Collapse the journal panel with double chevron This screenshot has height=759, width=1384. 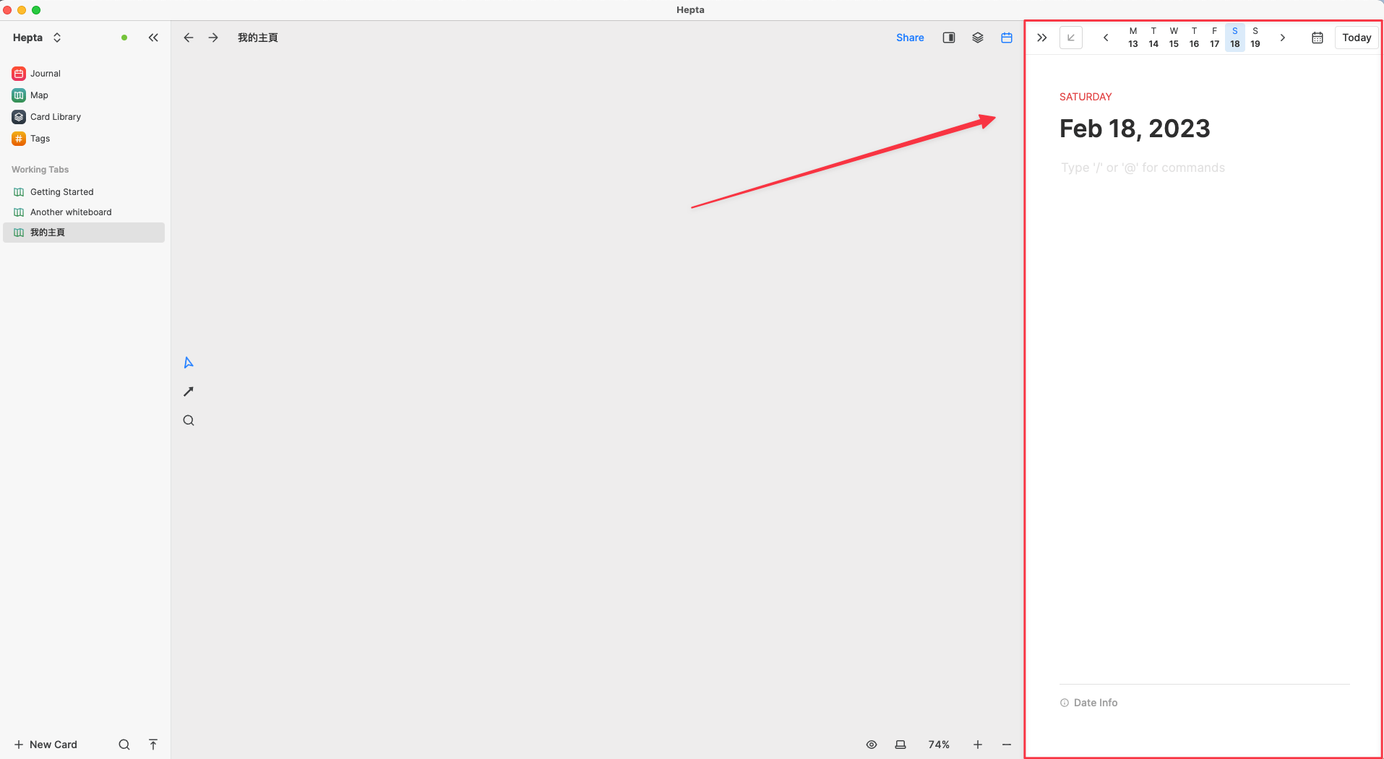click(x=1041, y=38)
